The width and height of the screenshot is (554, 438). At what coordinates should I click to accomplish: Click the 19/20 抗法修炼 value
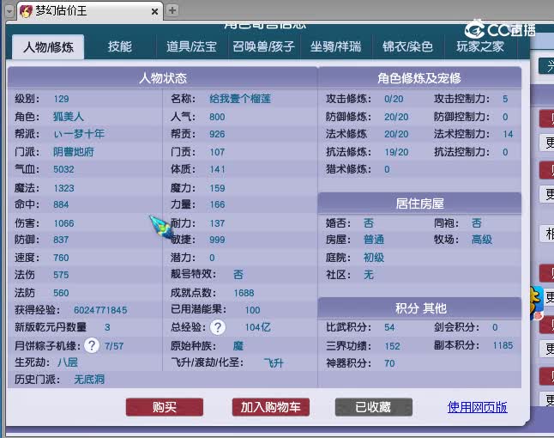click(x=396, y=152)
